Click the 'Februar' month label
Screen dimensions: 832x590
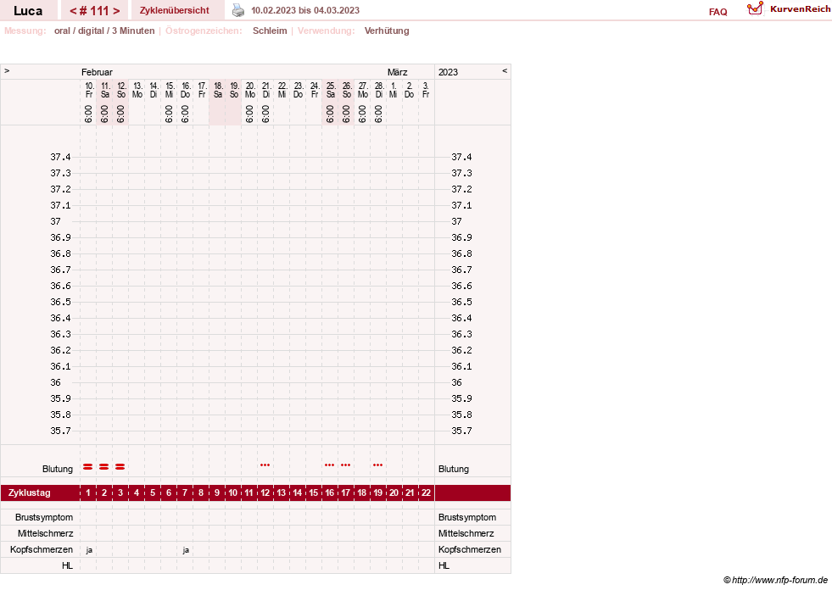pos(97,72)
